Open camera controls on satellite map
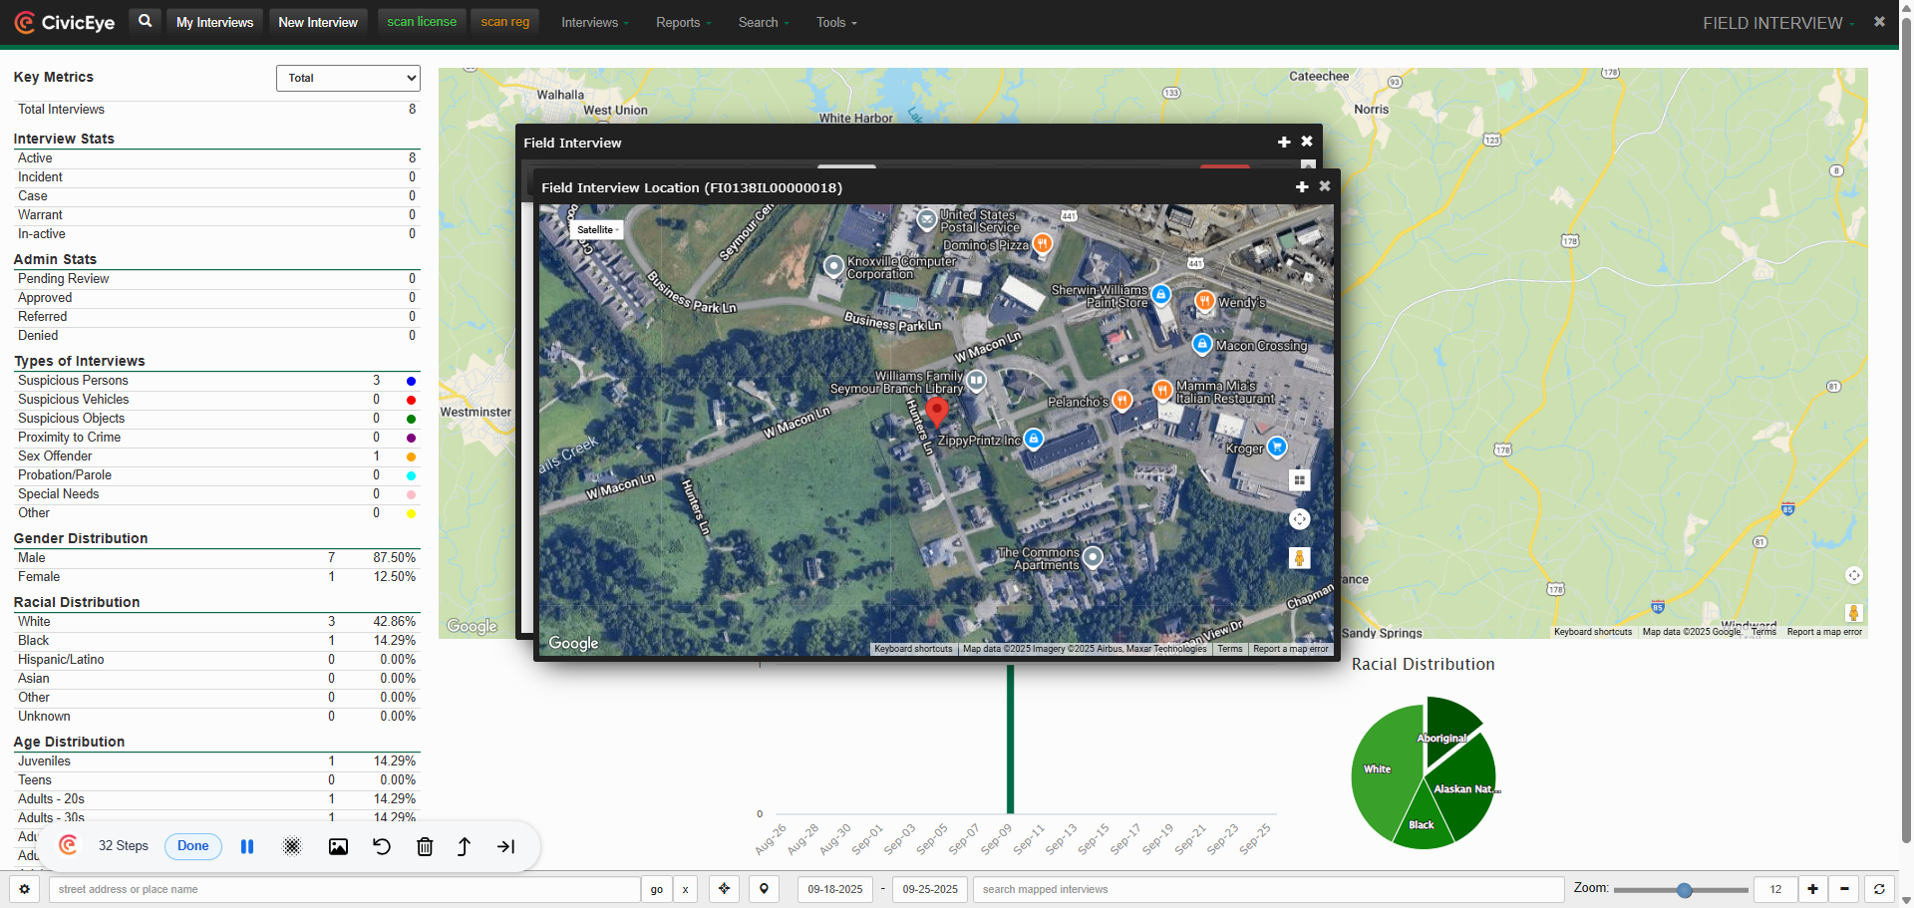 tap(1299, 519)
